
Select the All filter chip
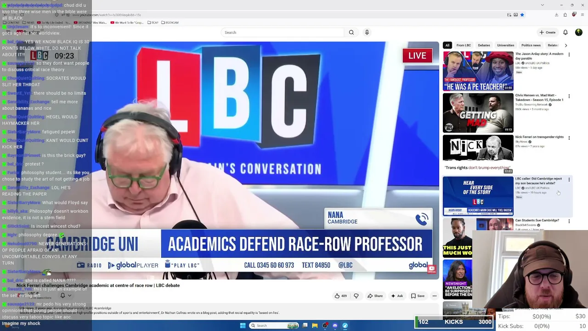pos(447,46)
